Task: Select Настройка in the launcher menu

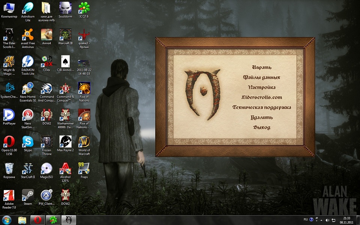Action: (261, 87)
